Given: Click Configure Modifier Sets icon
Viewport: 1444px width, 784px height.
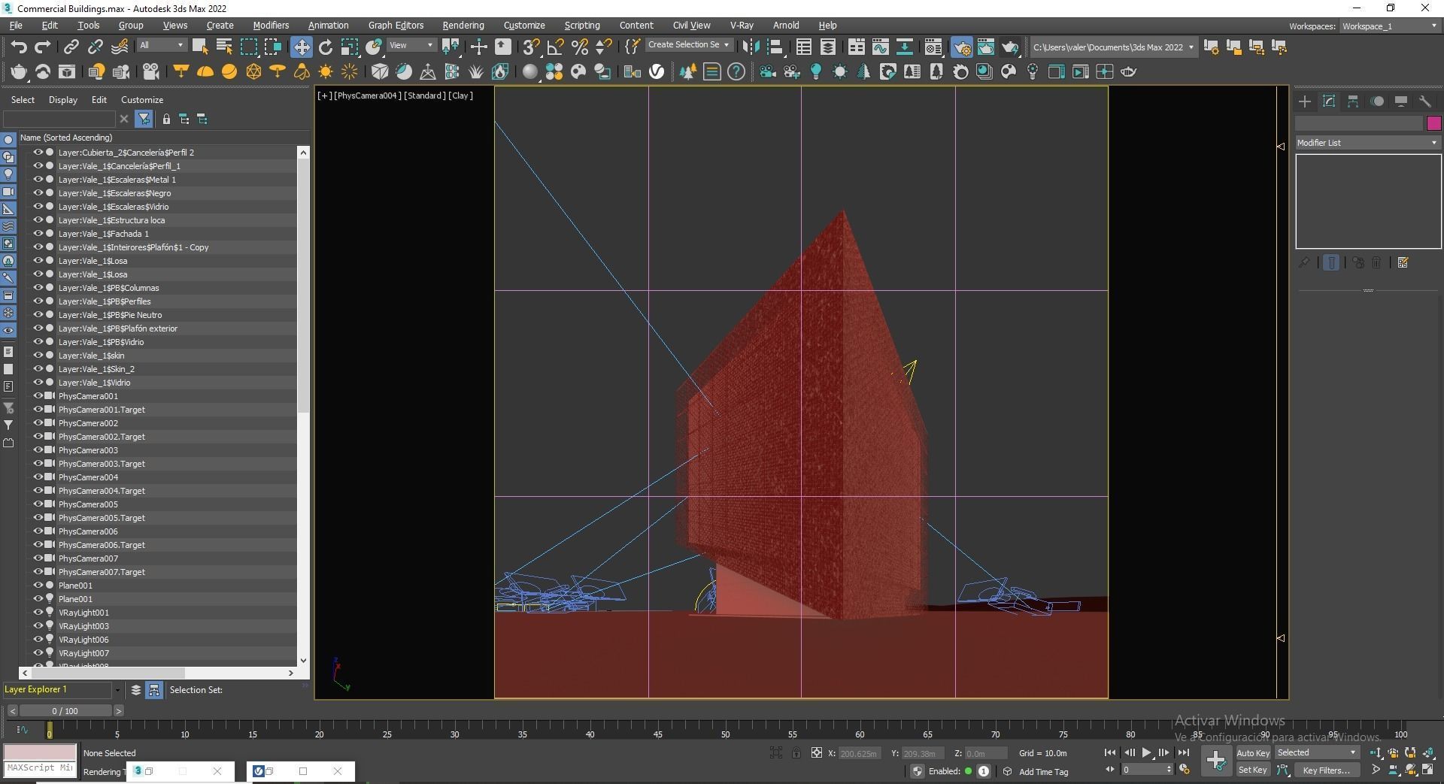Looking at the screenshot, I should [x=1403, y=262].
